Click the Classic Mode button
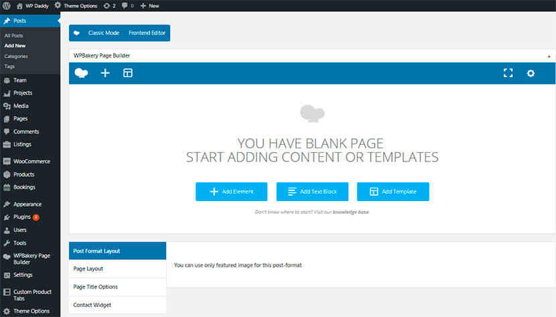The height and width of the screenshot is (317, 556). point(104,33)
